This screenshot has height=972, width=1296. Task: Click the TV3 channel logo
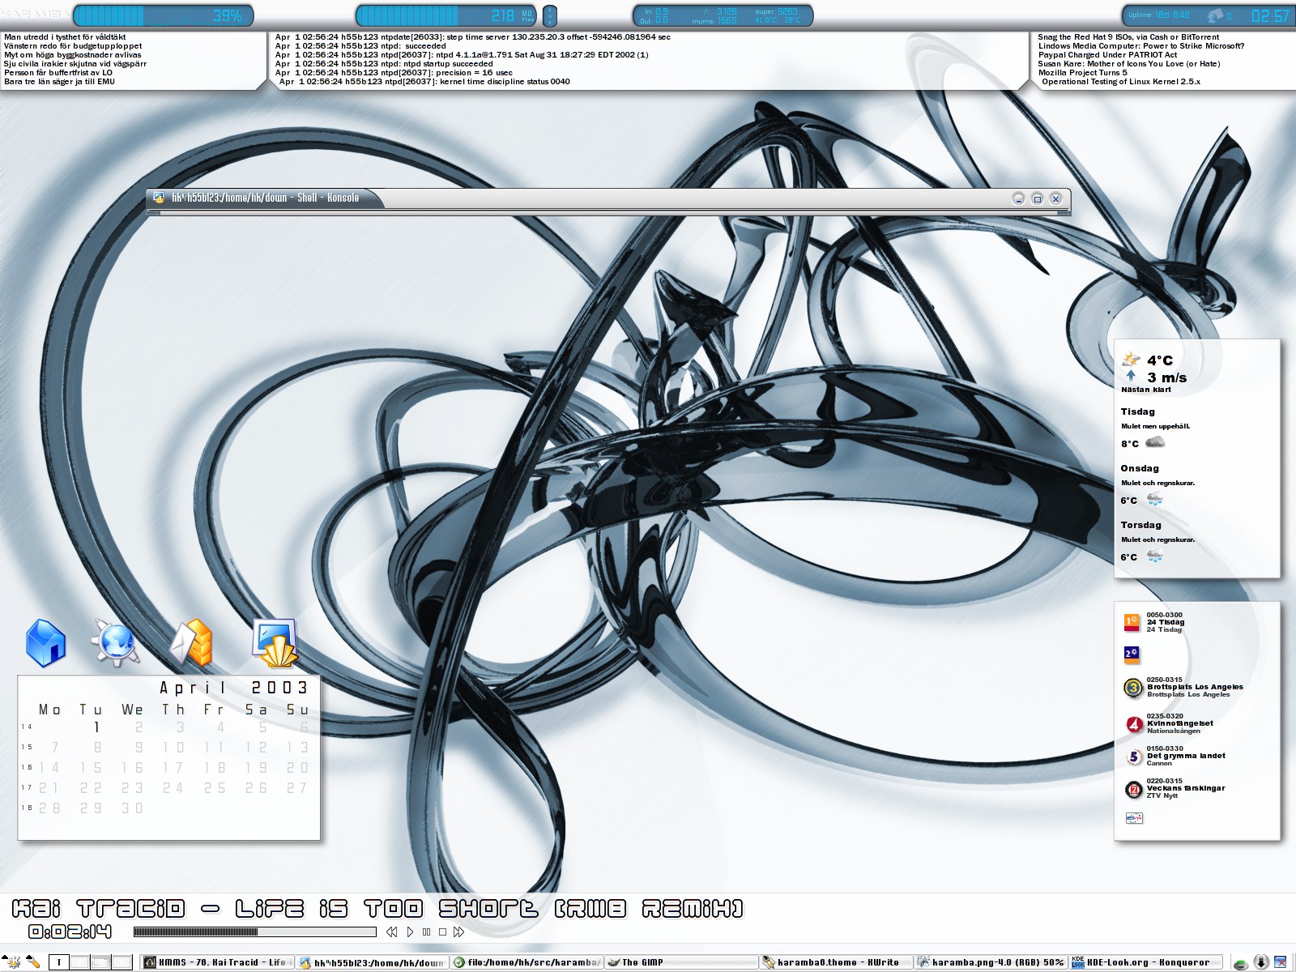[x=1133, y=688]
